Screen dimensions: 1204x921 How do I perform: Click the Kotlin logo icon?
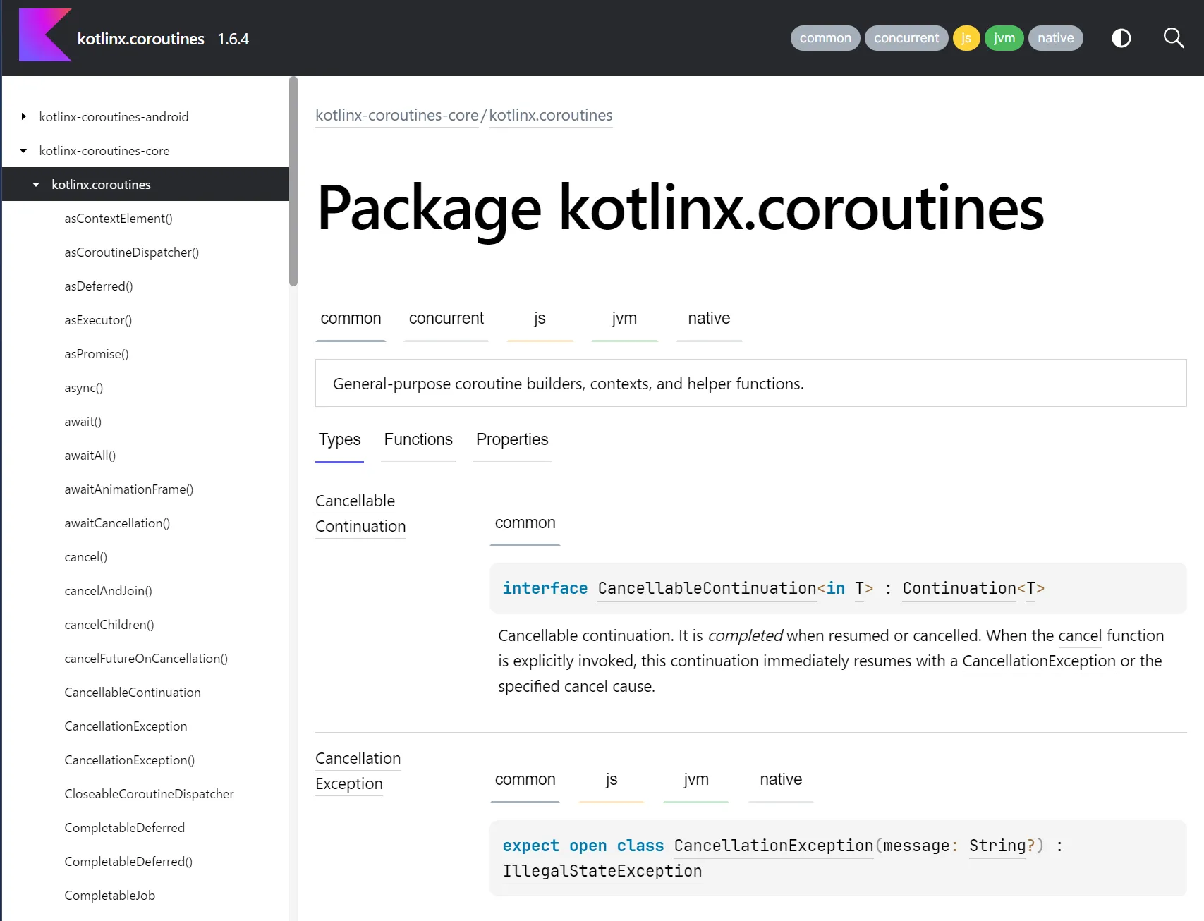coord(44,36)
